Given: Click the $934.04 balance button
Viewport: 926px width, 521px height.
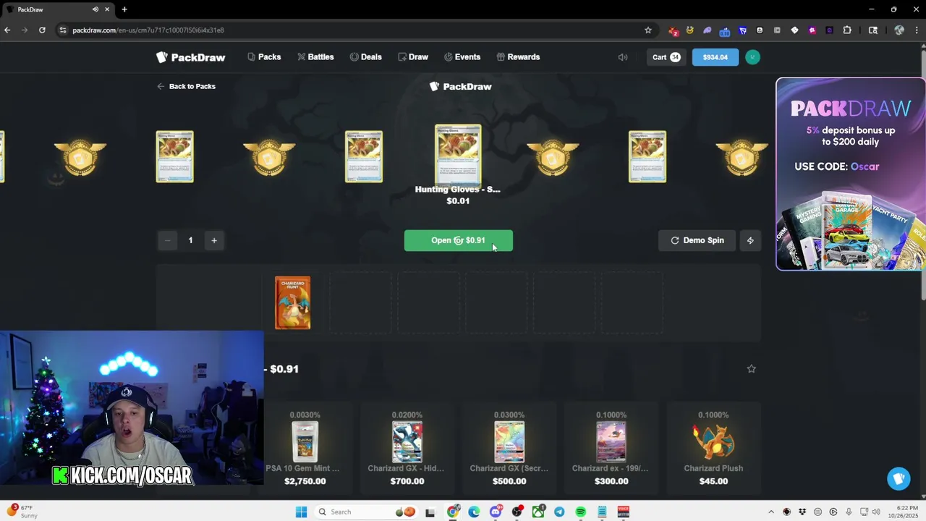Looking at the screenshot, I should [715, 57].
